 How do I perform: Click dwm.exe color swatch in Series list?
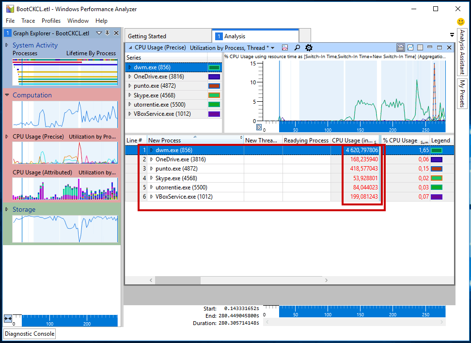(214, 67)
